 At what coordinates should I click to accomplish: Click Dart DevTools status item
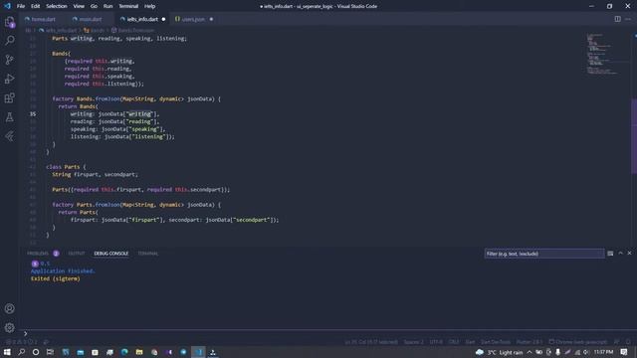coord(496,342)
